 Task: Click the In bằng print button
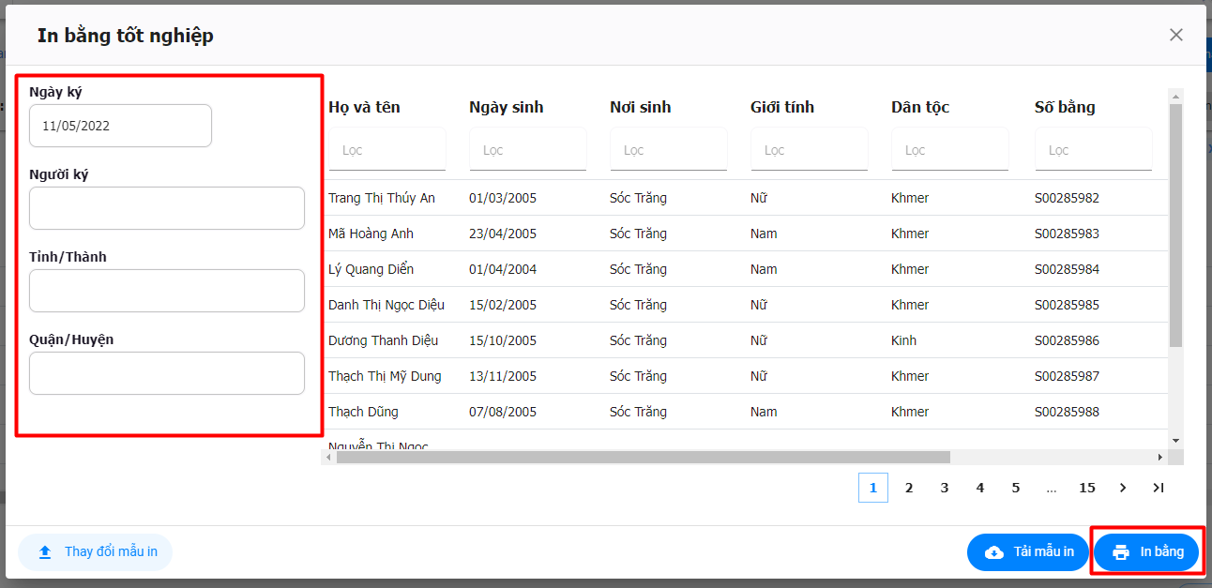(1146, 552)
